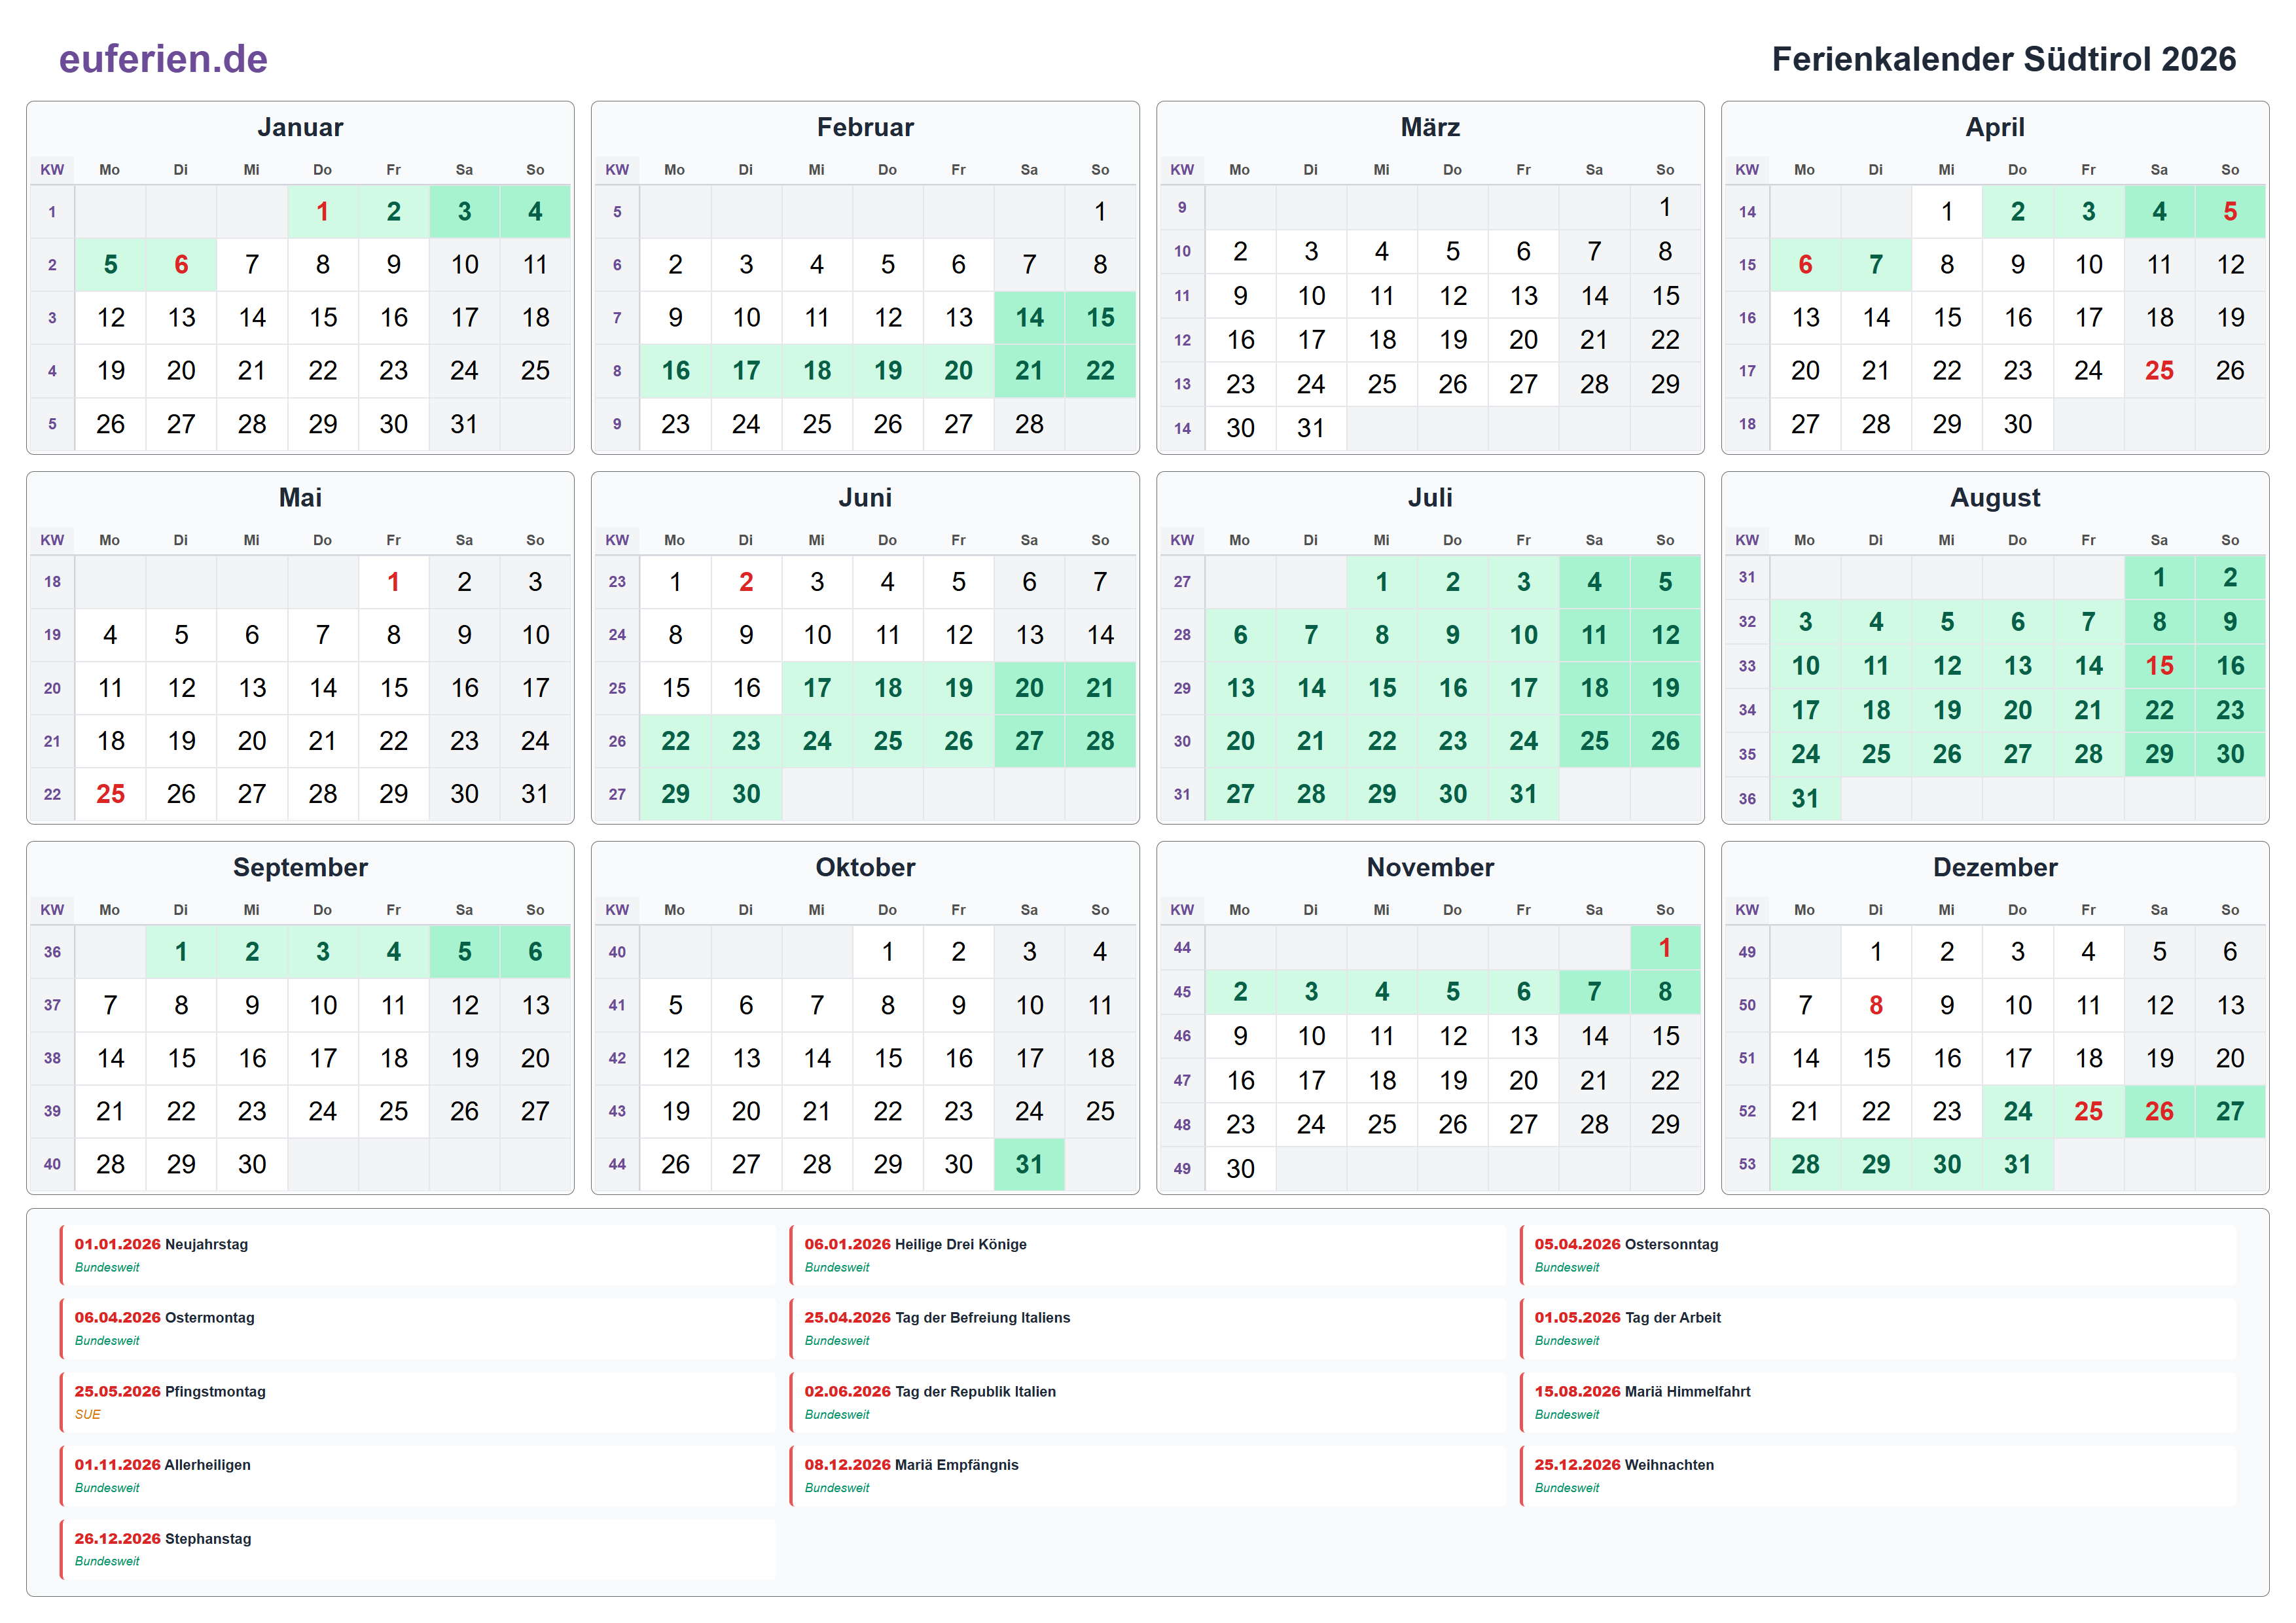This screenshot has width=2296, height=1623.
Task: Click calendar week 53 in Dezember
Action: click(x=1747, y=1164)
